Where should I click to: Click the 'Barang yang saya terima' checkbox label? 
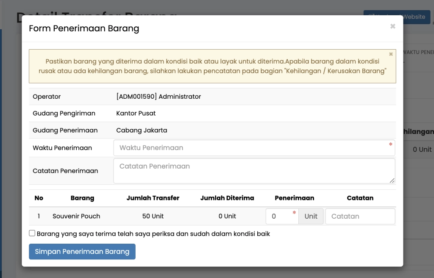point(153,234)
